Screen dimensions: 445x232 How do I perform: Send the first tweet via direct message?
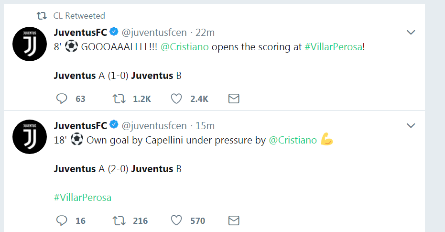click(x=234, y=99)
